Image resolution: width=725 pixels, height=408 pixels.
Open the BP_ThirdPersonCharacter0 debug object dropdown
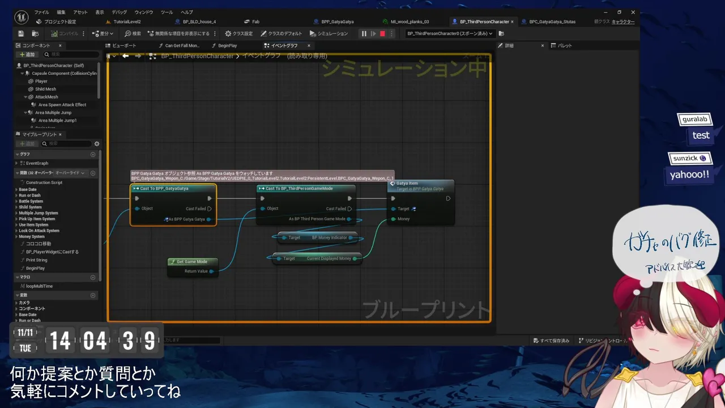click(450, 33)
